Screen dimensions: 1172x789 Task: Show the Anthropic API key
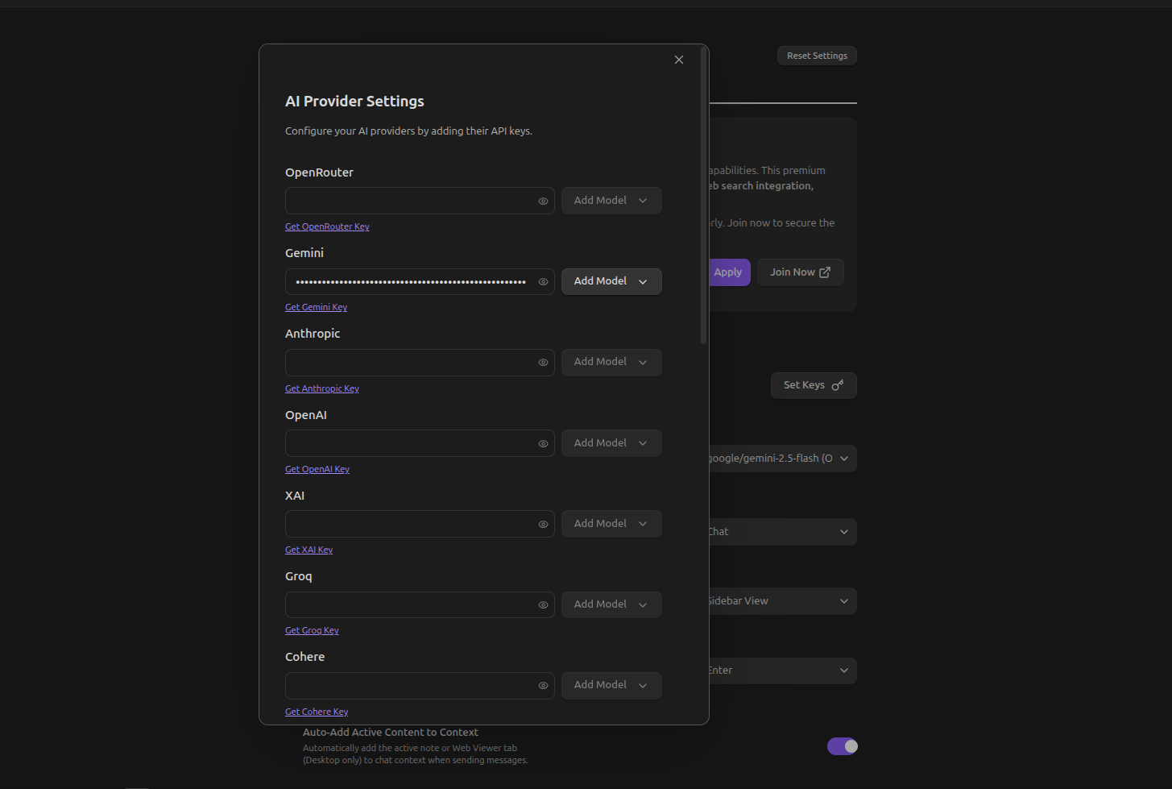click(x=543, y=363)
